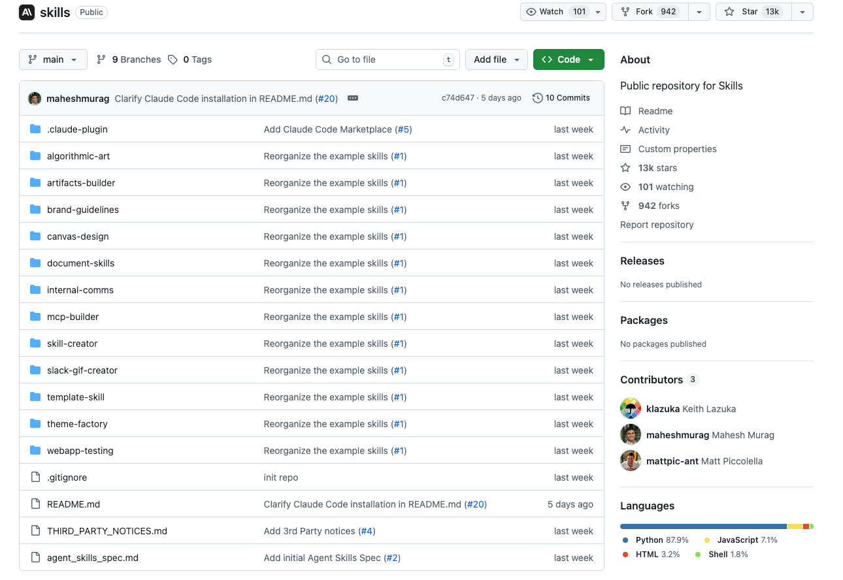Click klazuka's contributor avatar
Viewport: 843px width, 580px height.
point(631,409)
